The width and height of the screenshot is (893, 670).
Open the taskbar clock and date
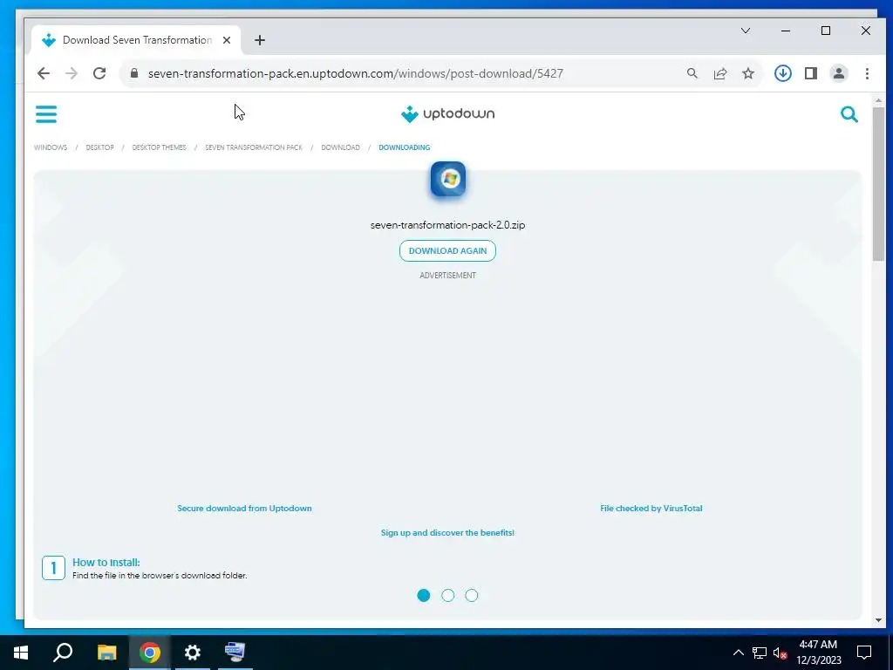[818, 653]
